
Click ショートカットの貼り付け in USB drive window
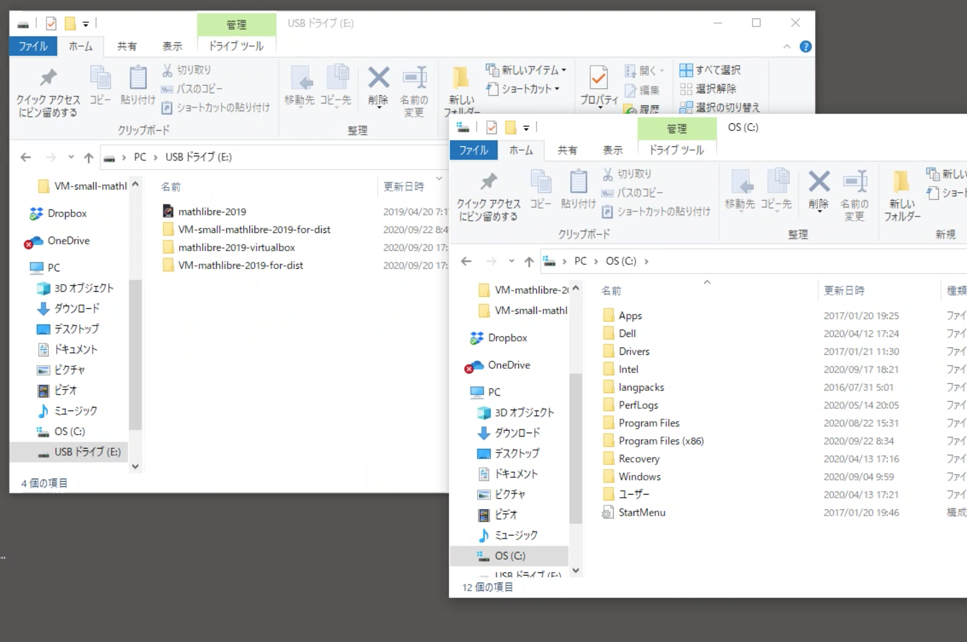(216, 108)
